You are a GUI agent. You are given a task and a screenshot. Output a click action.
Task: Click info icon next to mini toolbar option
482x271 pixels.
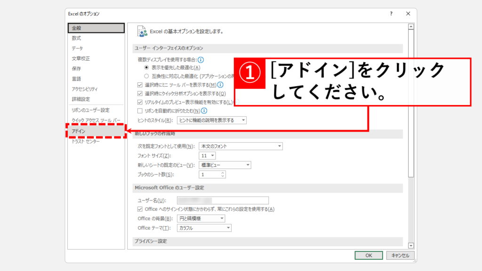220,85
